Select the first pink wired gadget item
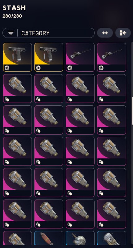Image resolution: width=133 pixels, height=248 pixels. (80, 57)
